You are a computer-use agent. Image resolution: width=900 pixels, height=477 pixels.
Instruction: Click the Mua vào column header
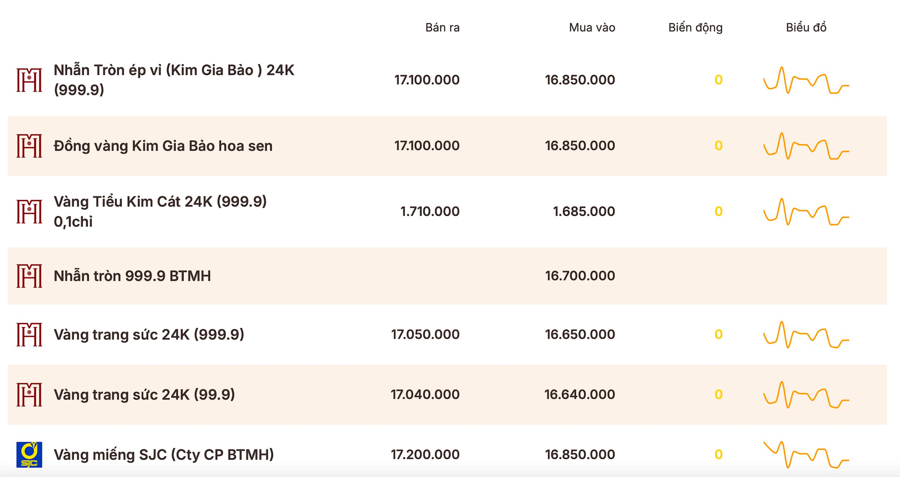click(x=592, y=28)
